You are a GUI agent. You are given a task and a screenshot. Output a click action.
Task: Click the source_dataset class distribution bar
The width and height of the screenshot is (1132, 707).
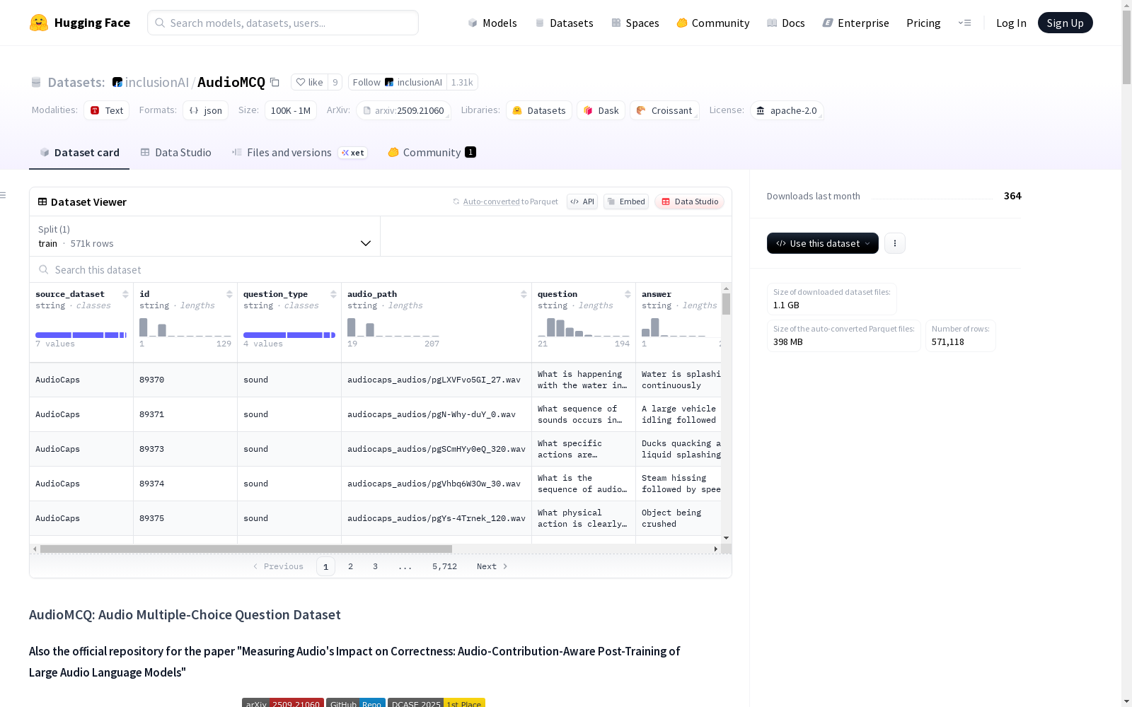(81, 335)
